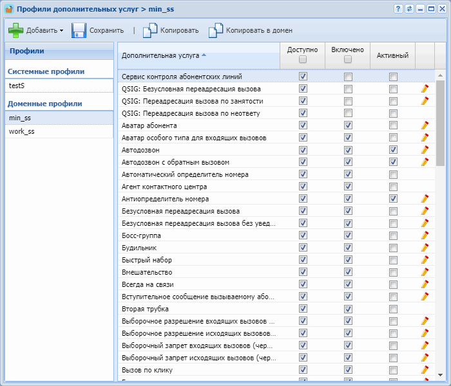Screen dimensions: 451x386
Task: Enable Активный checkbox for Аватар абонента
Action: [393, 125]
